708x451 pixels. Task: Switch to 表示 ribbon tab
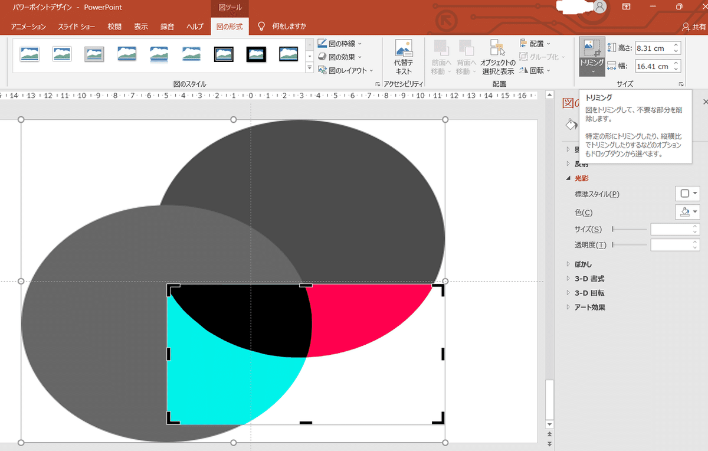(x=140, y=27)
